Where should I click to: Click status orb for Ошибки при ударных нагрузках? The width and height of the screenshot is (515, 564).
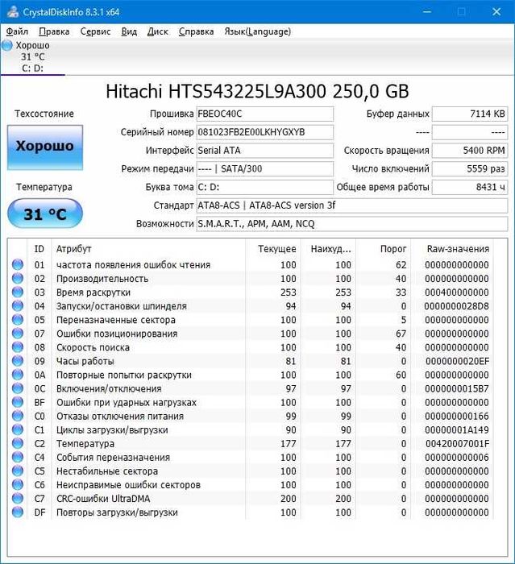(17, 402)
